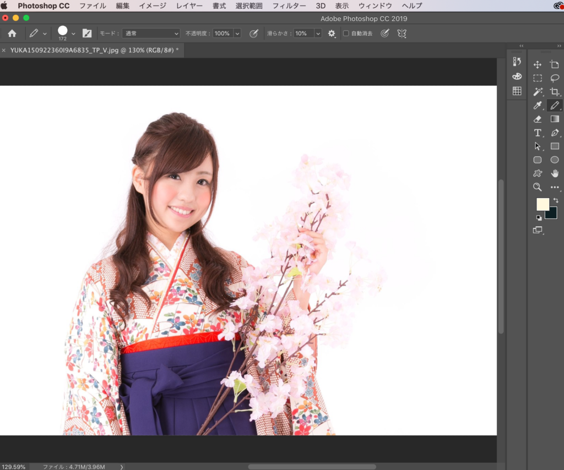Enable the 自動消去 checkbox
The height and width of the screenshot is (470, 564).
pos(346,34)
